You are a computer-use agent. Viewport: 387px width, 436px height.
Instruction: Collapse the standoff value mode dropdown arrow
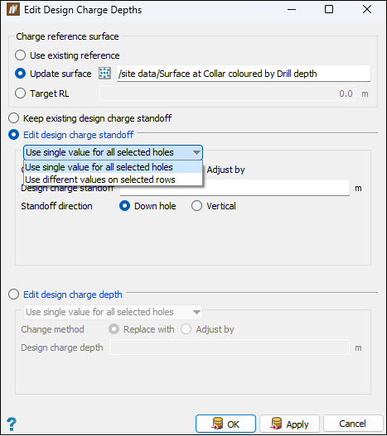point(196,152)
